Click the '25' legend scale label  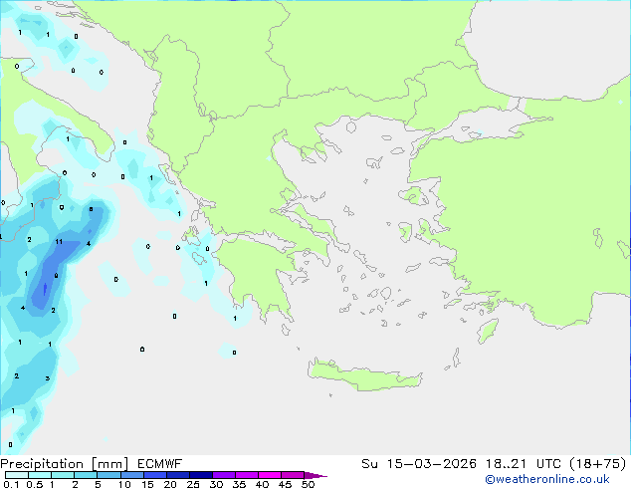coord(193,484)
